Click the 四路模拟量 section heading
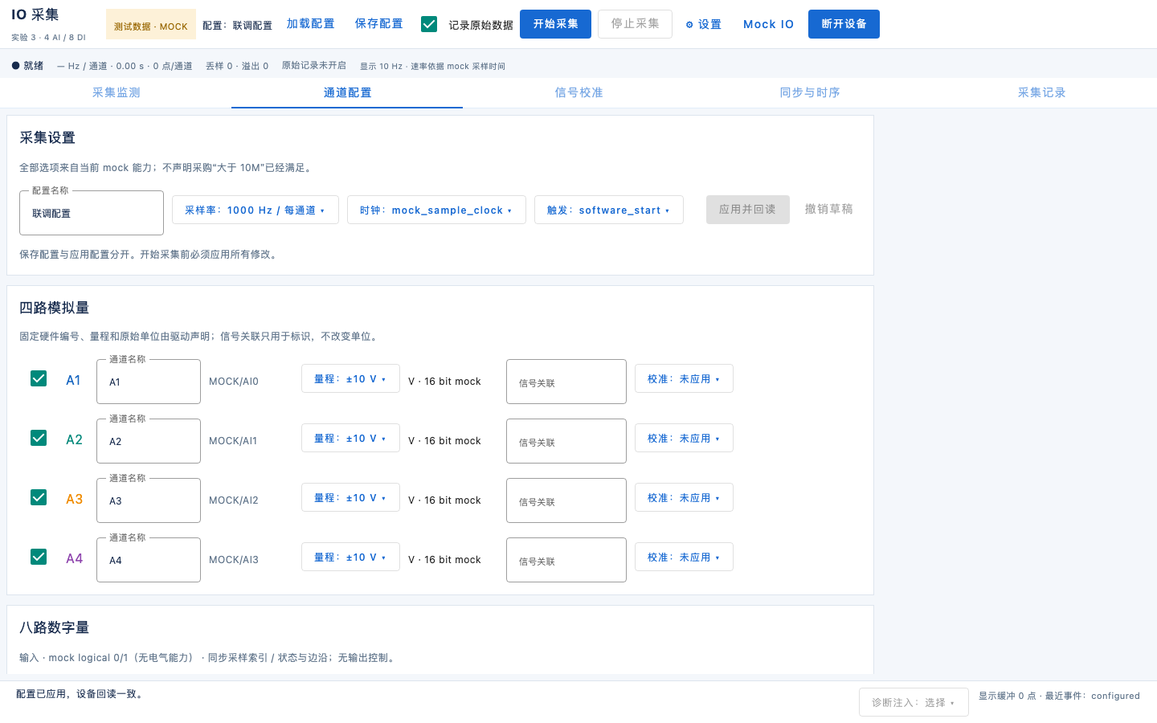The width and height of the screenshot is (1157, 723). pos(55,308)
